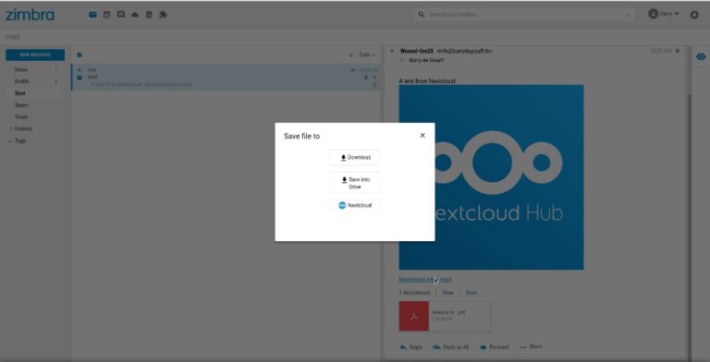Click the Nextcloud sidebar icon on right edge

tap(701, 57)
